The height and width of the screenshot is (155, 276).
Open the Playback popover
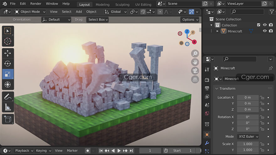point(24,151)
